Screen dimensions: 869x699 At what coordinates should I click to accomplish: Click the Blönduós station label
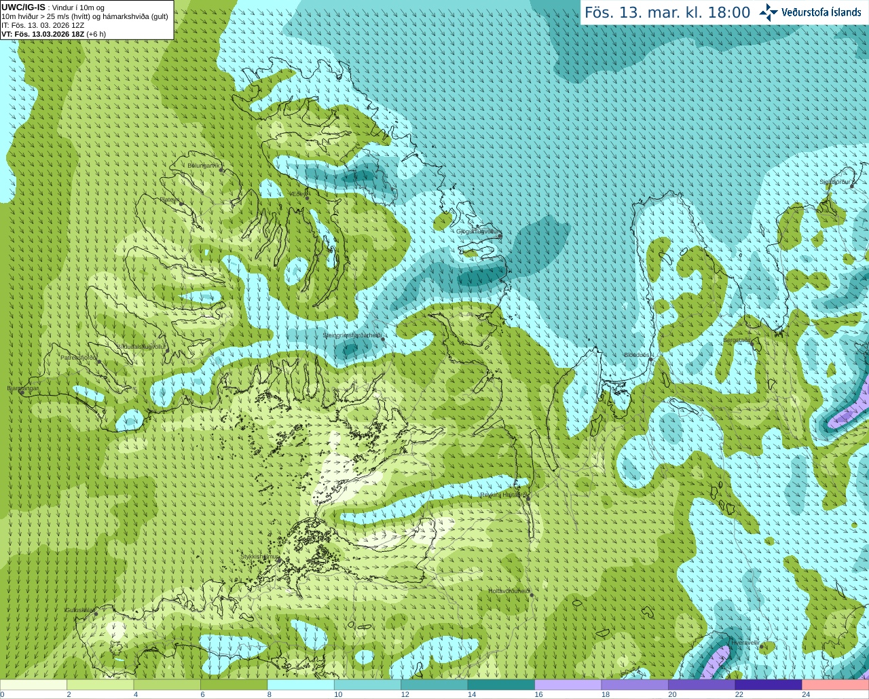637,355
